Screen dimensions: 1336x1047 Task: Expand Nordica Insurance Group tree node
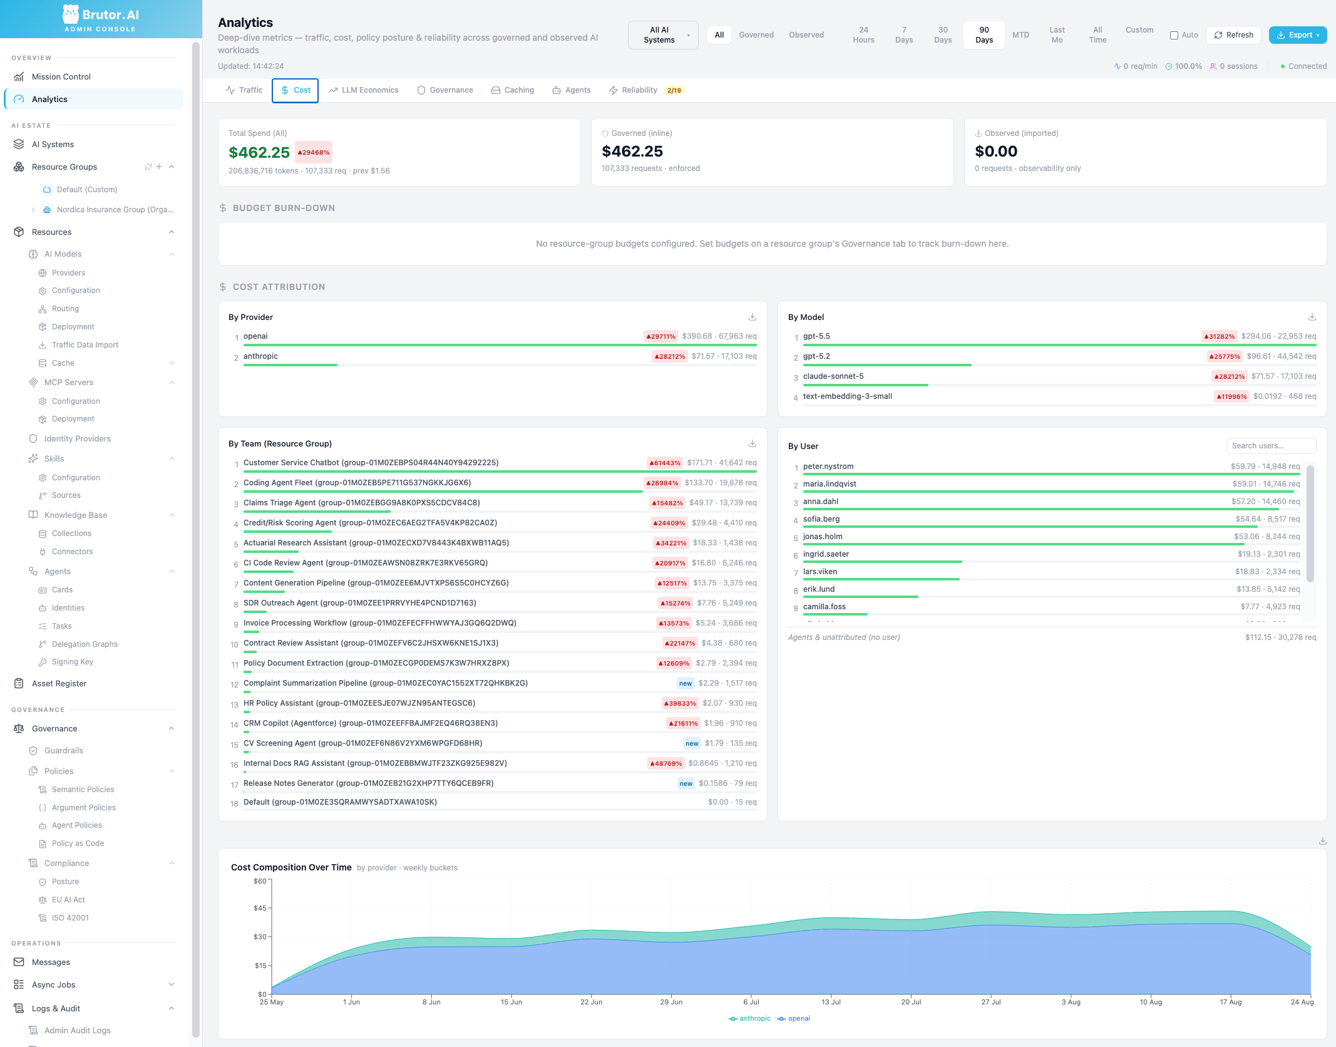tap(33, 210)
